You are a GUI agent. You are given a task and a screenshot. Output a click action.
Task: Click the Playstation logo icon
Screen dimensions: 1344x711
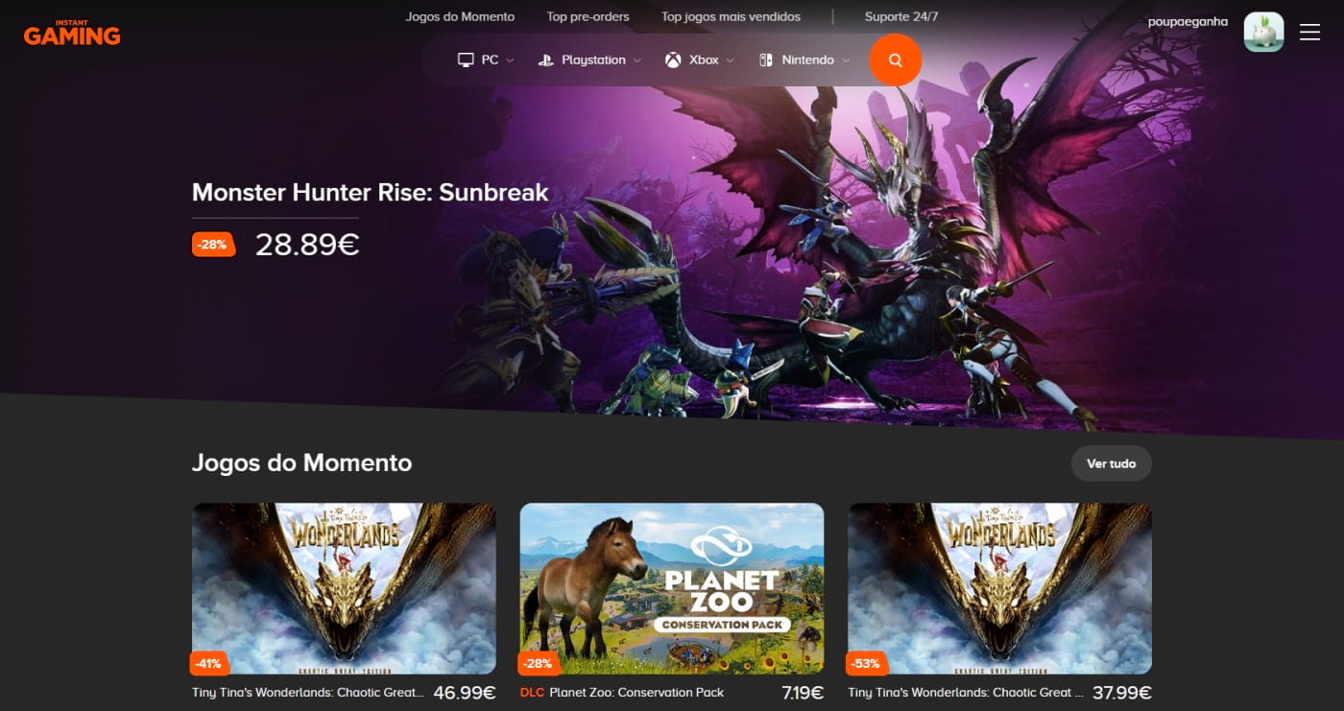click(x=545, y=59)
